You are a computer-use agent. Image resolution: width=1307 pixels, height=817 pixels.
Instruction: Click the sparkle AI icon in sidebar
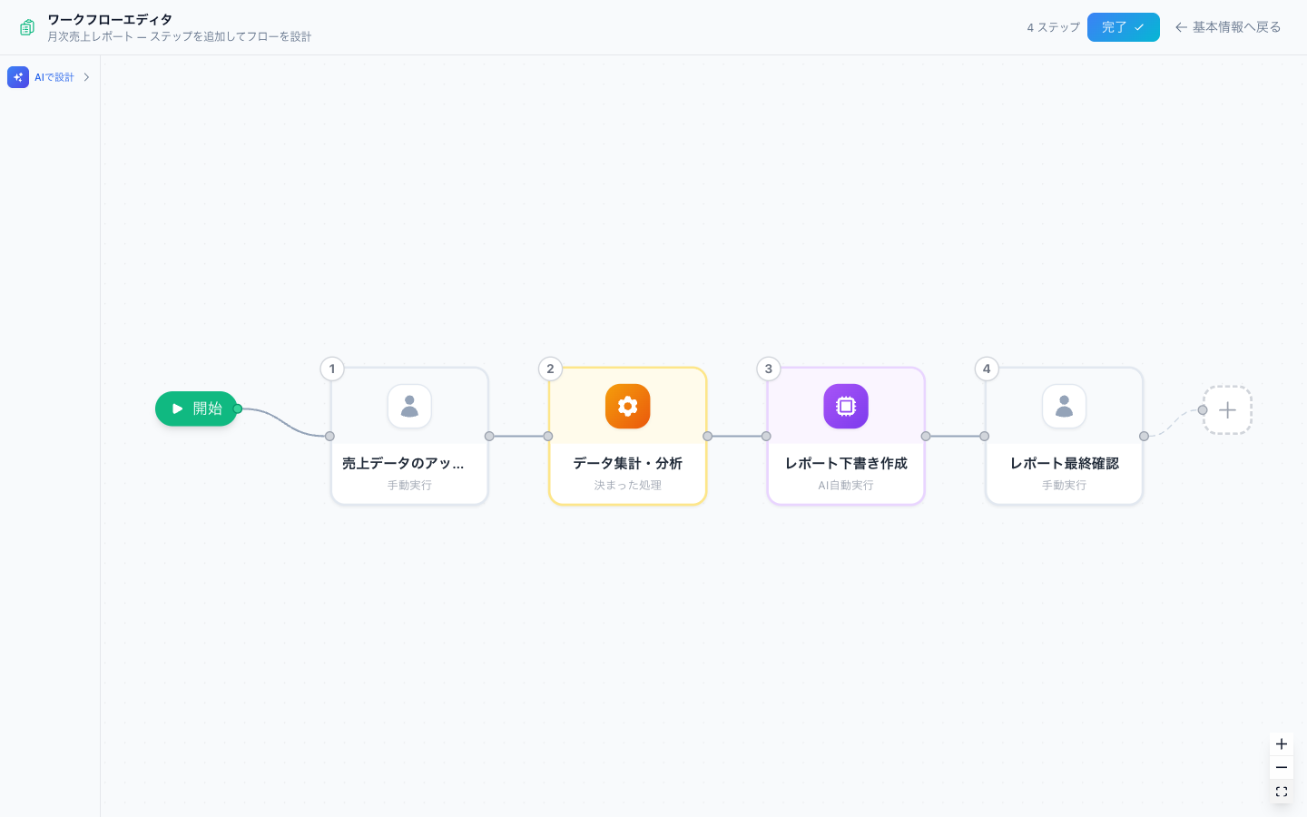(x=18, y=77)
